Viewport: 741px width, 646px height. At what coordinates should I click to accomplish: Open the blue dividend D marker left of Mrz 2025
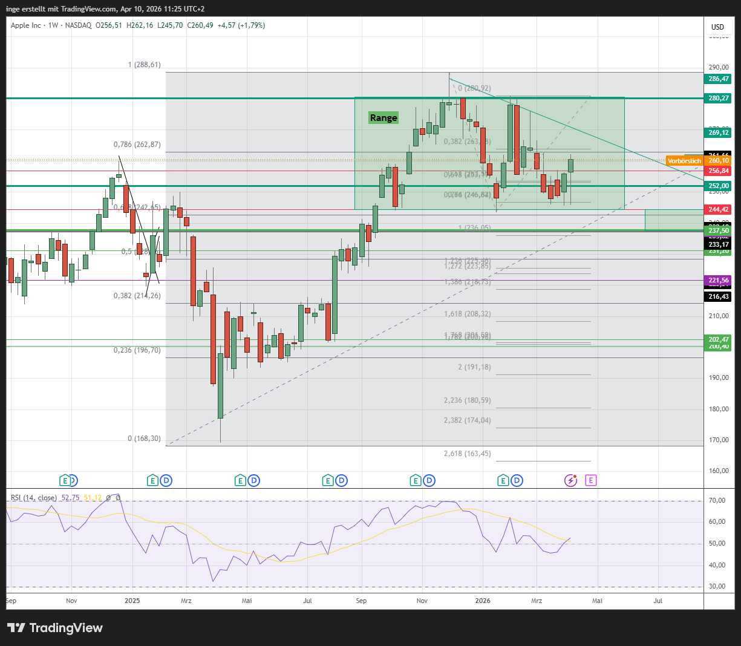tap(166, 481)
